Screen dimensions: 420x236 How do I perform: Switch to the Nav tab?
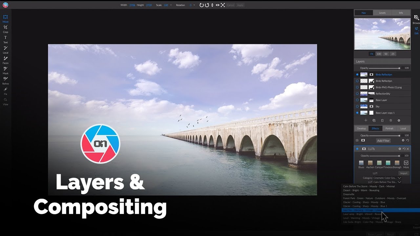(364, 13)
